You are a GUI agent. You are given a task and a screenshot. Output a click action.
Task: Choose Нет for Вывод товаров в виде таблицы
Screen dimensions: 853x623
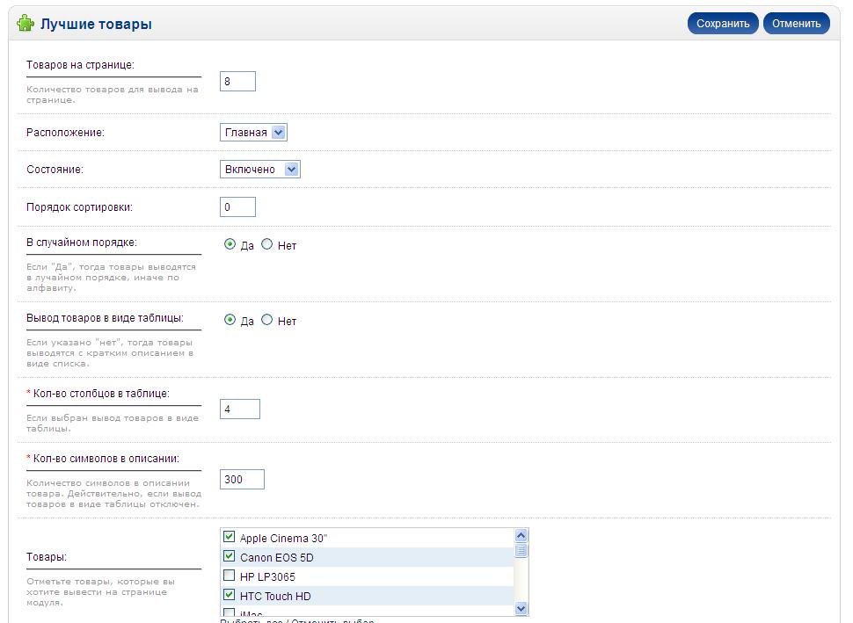[267, 321]
